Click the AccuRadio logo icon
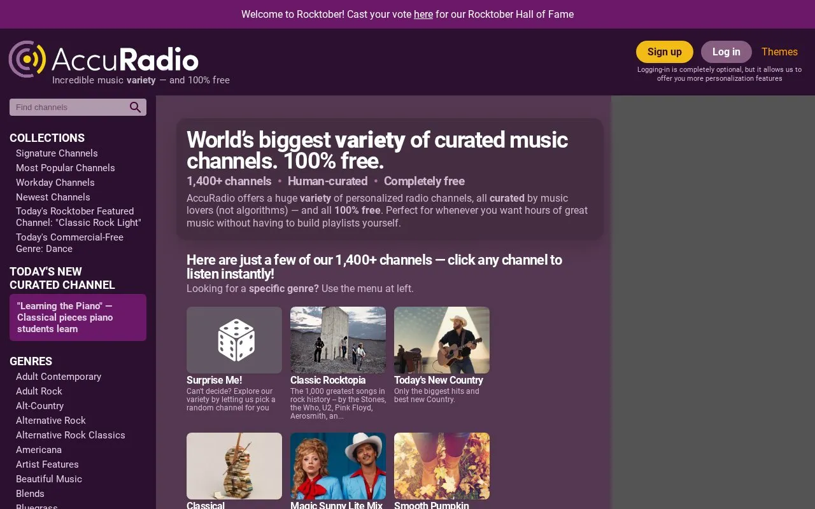This screenshot has height=509, width=815. (x=27, y=59)
